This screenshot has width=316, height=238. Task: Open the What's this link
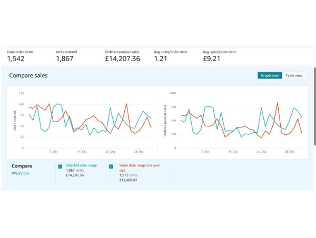pyautogui.click(x=19, y=173)
